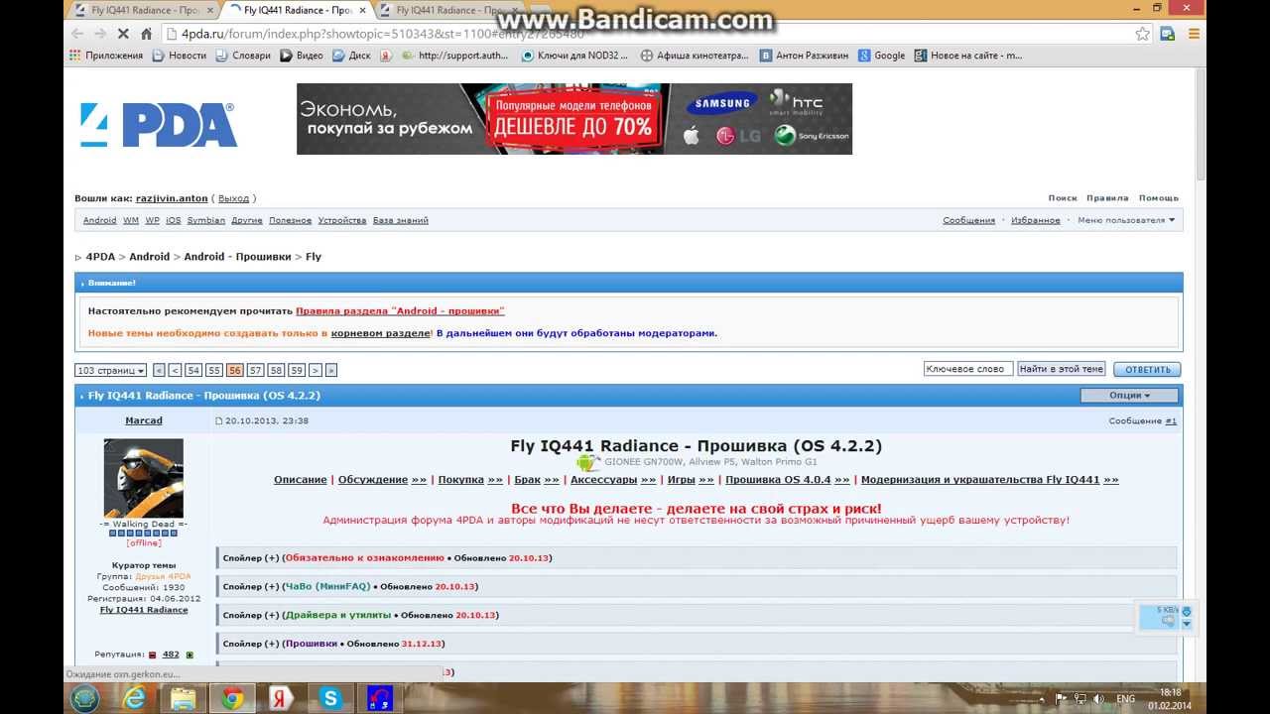This screenshot has height=714, width=1270.
Task: Open the Словари bookmark
Action: [243, 56]
